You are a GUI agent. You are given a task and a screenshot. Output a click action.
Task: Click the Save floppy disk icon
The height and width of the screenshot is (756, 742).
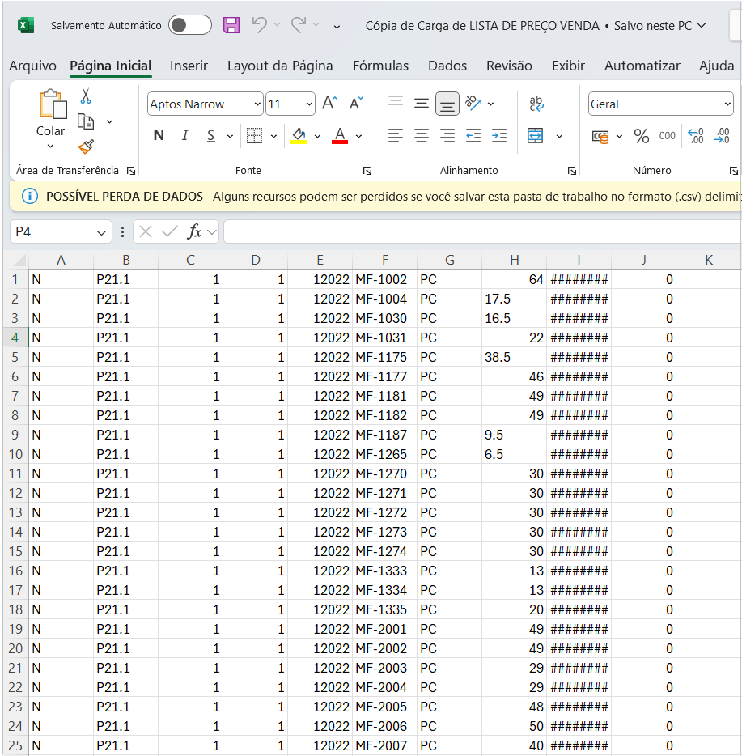pos(231,25)
